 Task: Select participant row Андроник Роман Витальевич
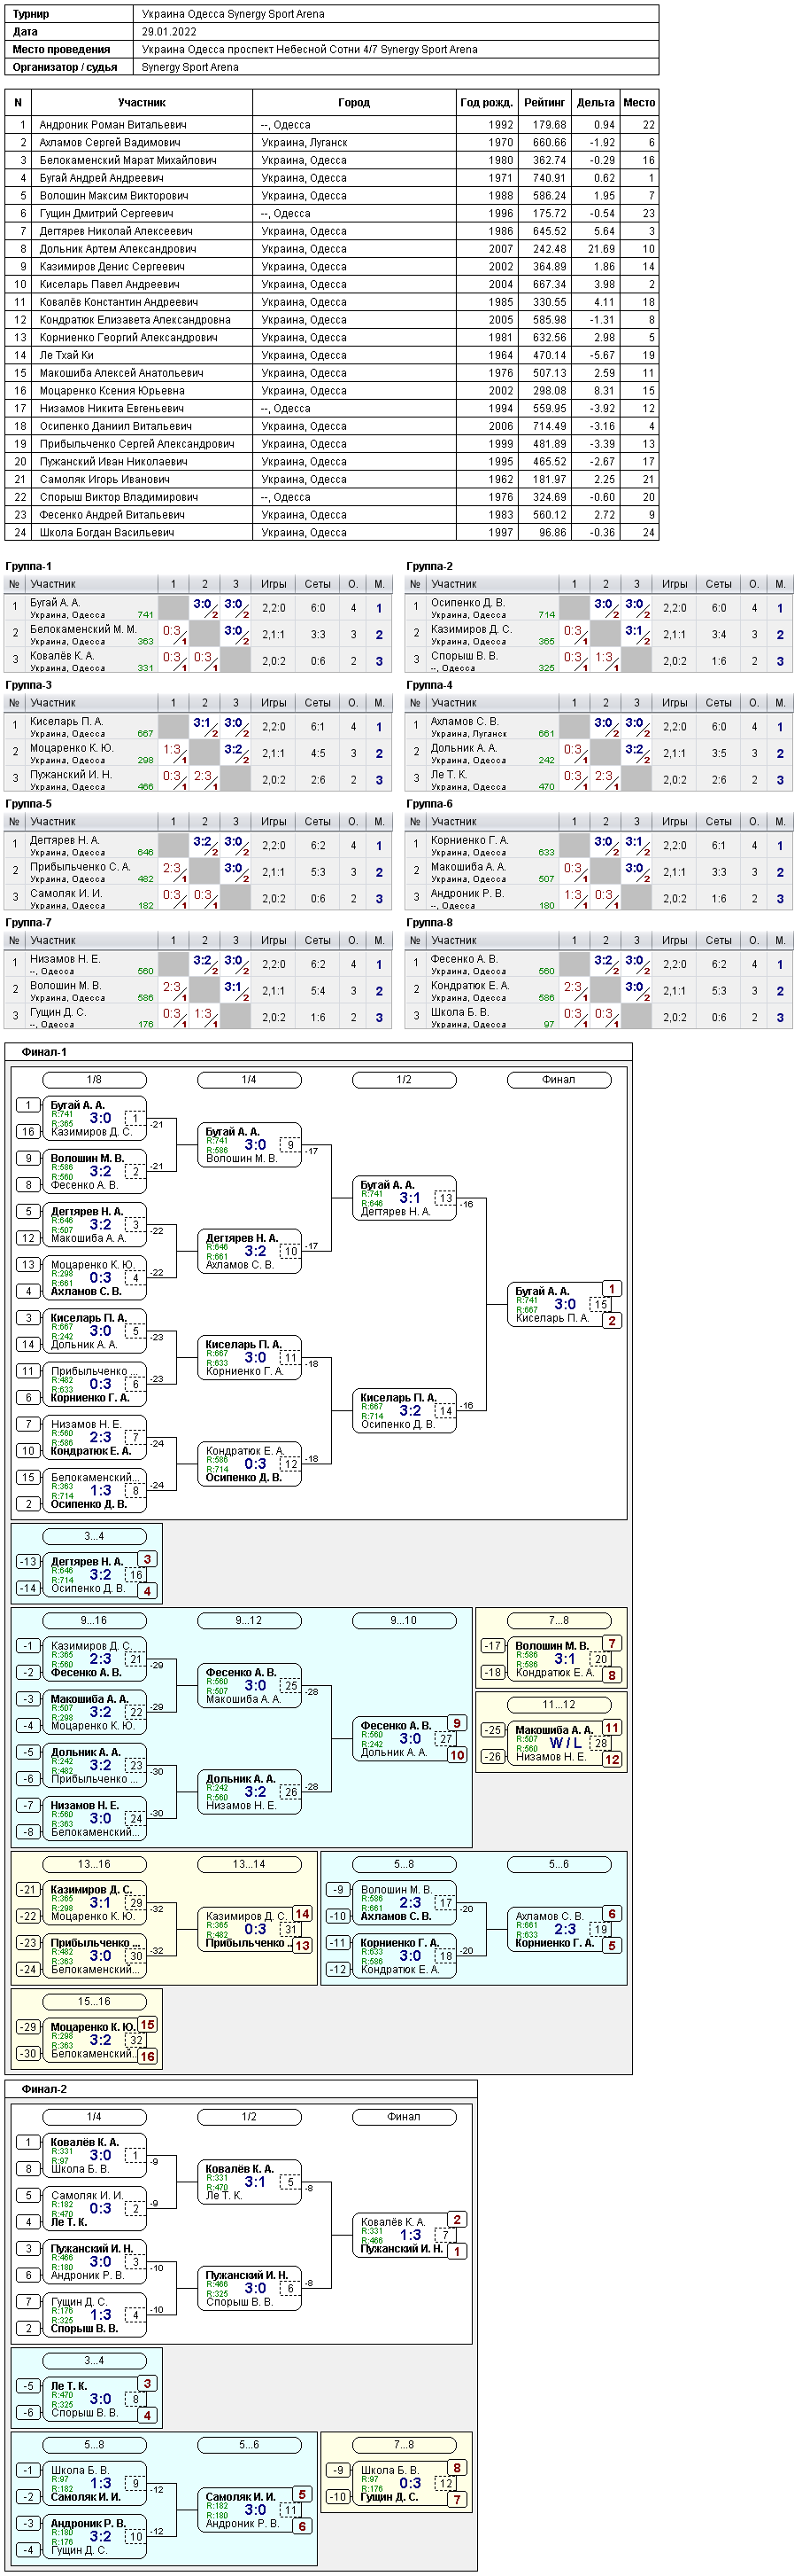tap(332, 125)
